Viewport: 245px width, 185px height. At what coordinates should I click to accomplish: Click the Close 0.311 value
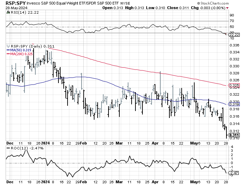coord(178,8)
